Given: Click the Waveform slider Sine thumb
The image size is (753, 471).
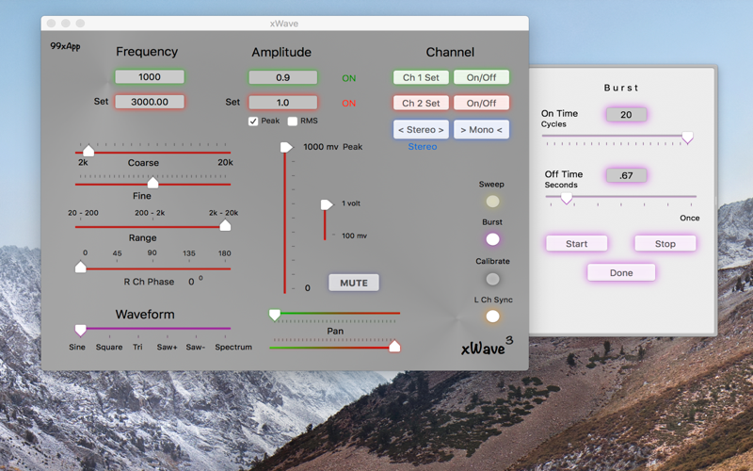Looking at the screenshot, I should click(80, 330).
